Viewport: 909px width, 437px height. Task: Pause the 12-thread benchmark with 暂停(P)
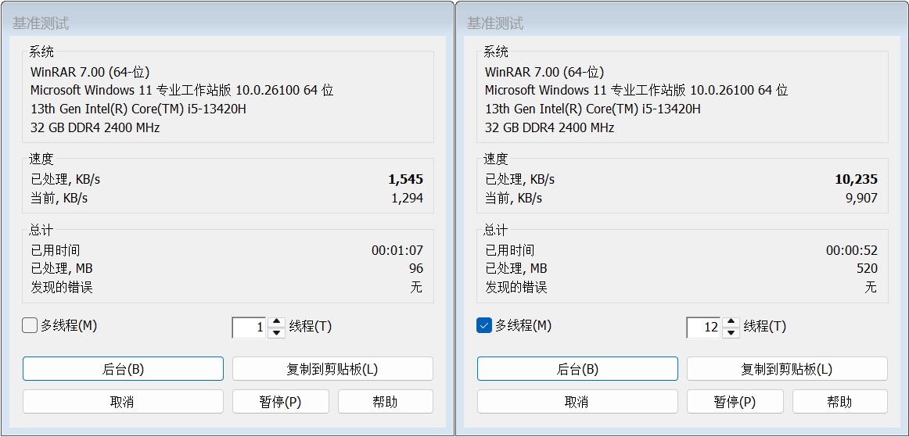click(735, 402)
